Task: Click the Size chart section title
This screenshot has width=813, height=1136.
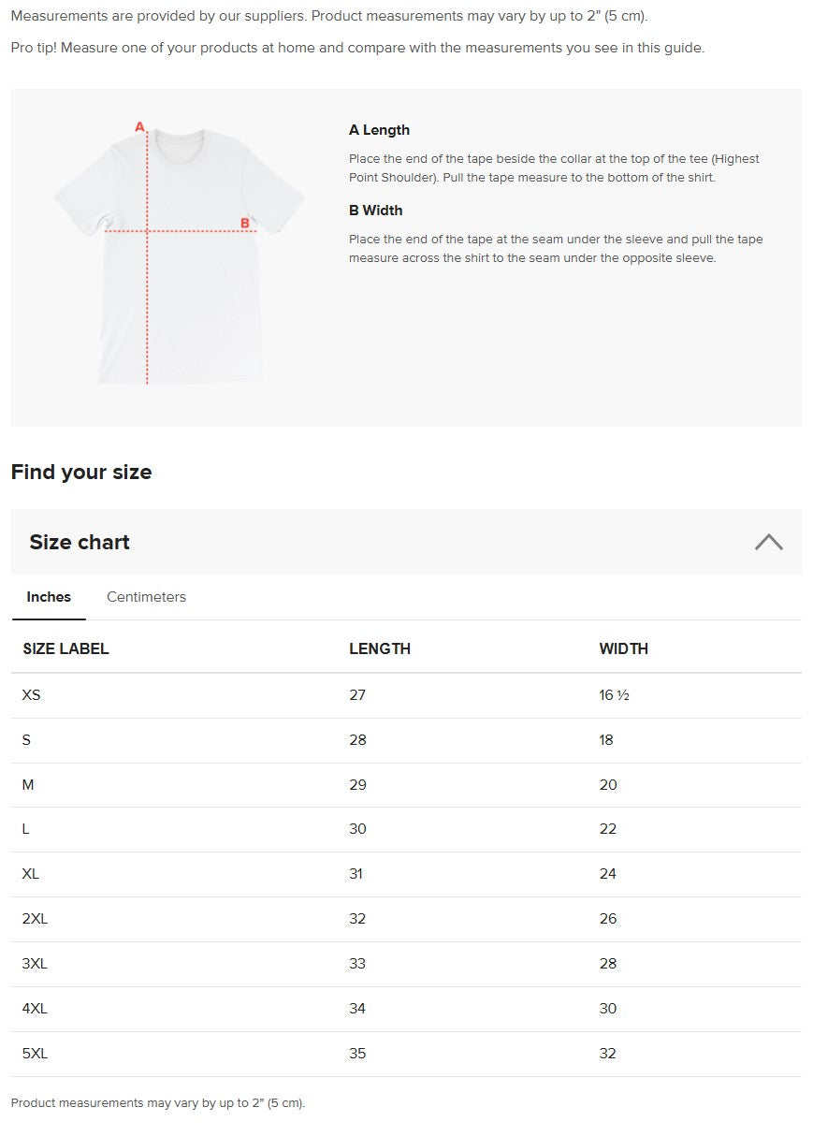Action: pyautogui.click(x=80, y=542)
